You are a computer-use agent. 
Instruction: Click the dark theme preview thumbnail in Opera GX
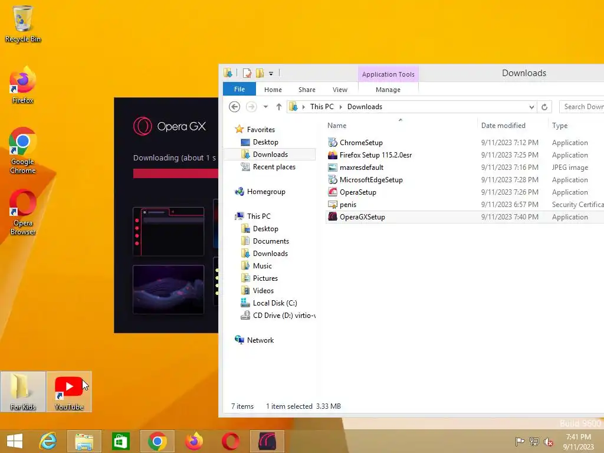[168, 231]
